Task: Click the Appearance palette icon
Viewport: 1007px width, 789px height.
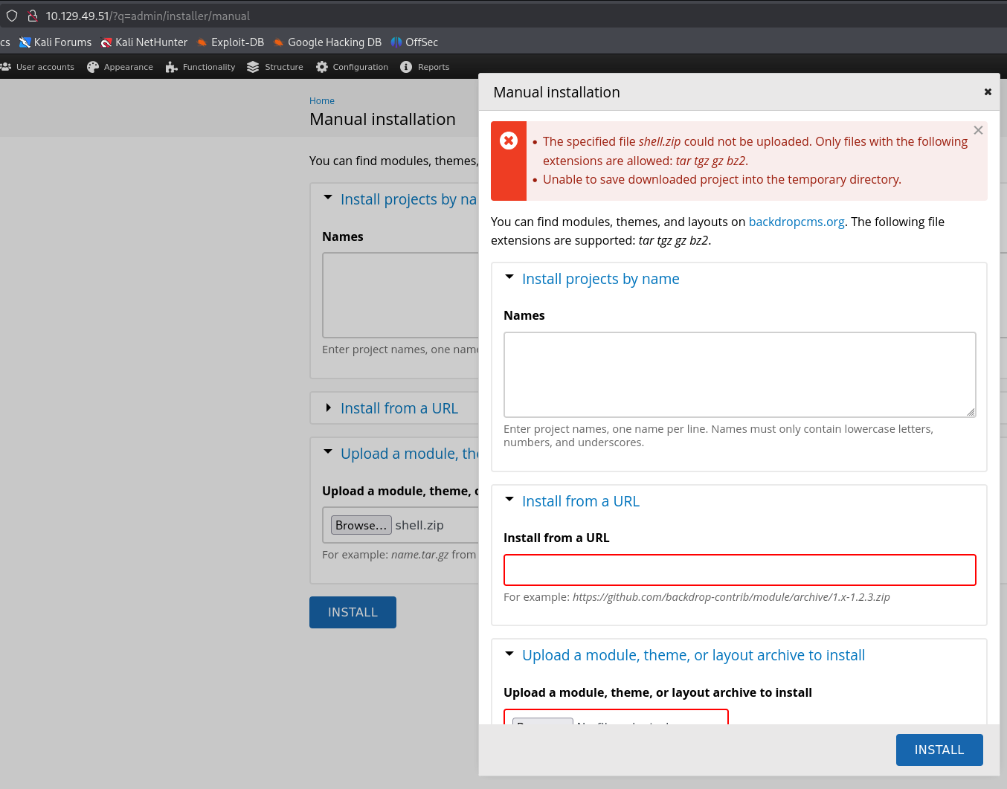Action: (93, 67)
